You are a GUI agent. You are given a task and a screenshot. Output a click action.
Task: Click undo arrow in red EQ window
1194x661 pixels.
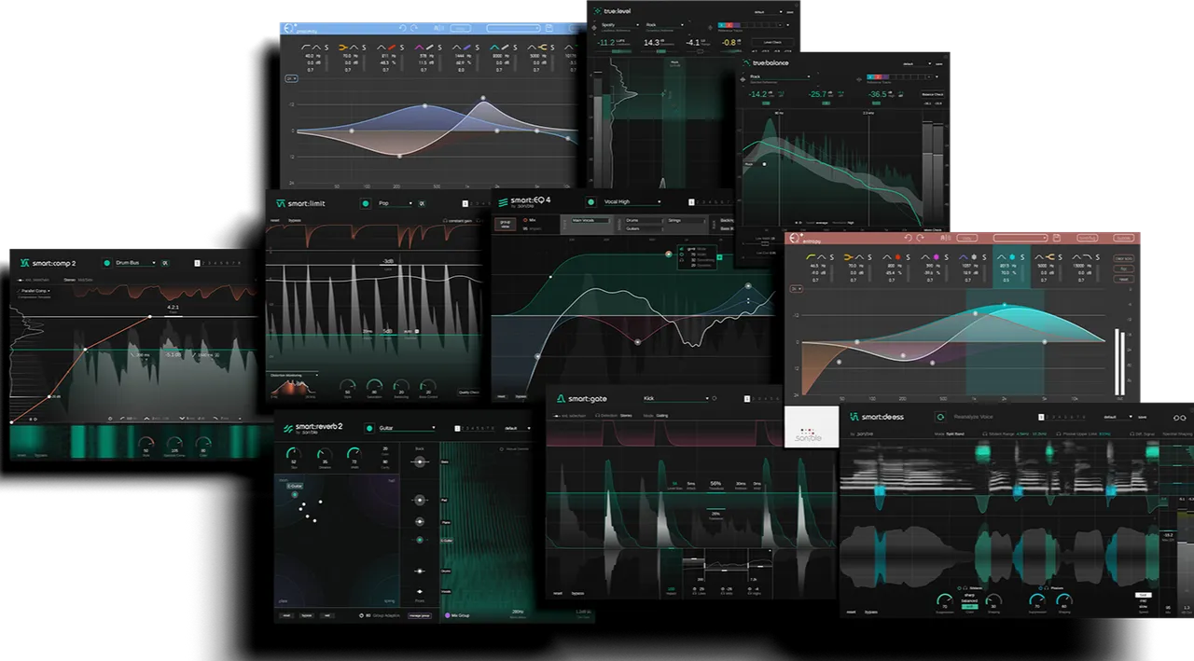coord(907,238)
